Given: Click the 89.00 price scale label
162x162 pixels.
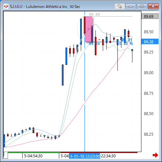Looking at the screenshot, I should click(149, 73).
